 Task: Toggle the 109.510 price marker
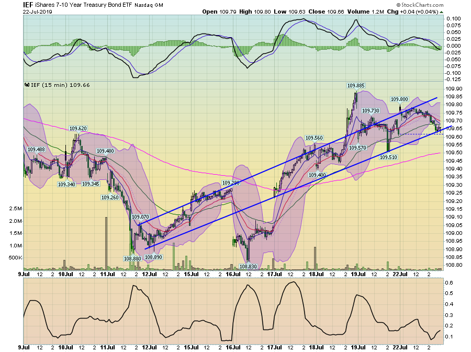click(x=387, y=156)
